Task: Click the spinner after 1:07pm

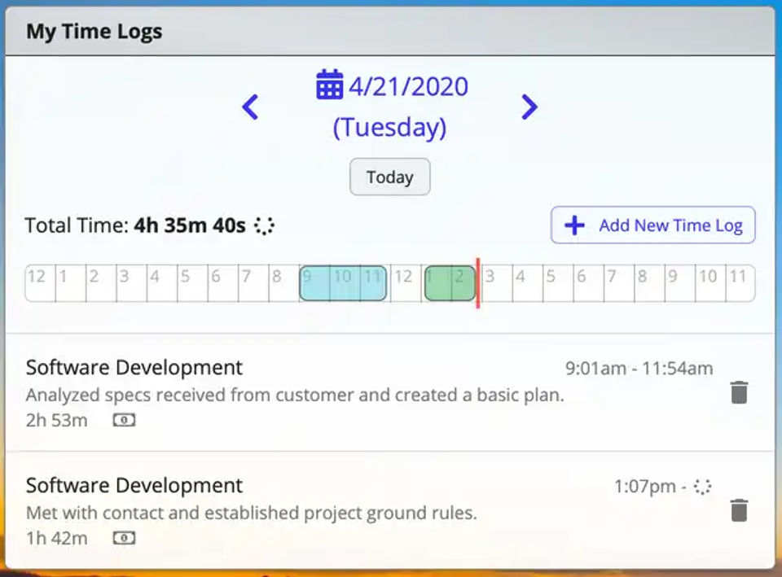Action: tap(703, 487)
